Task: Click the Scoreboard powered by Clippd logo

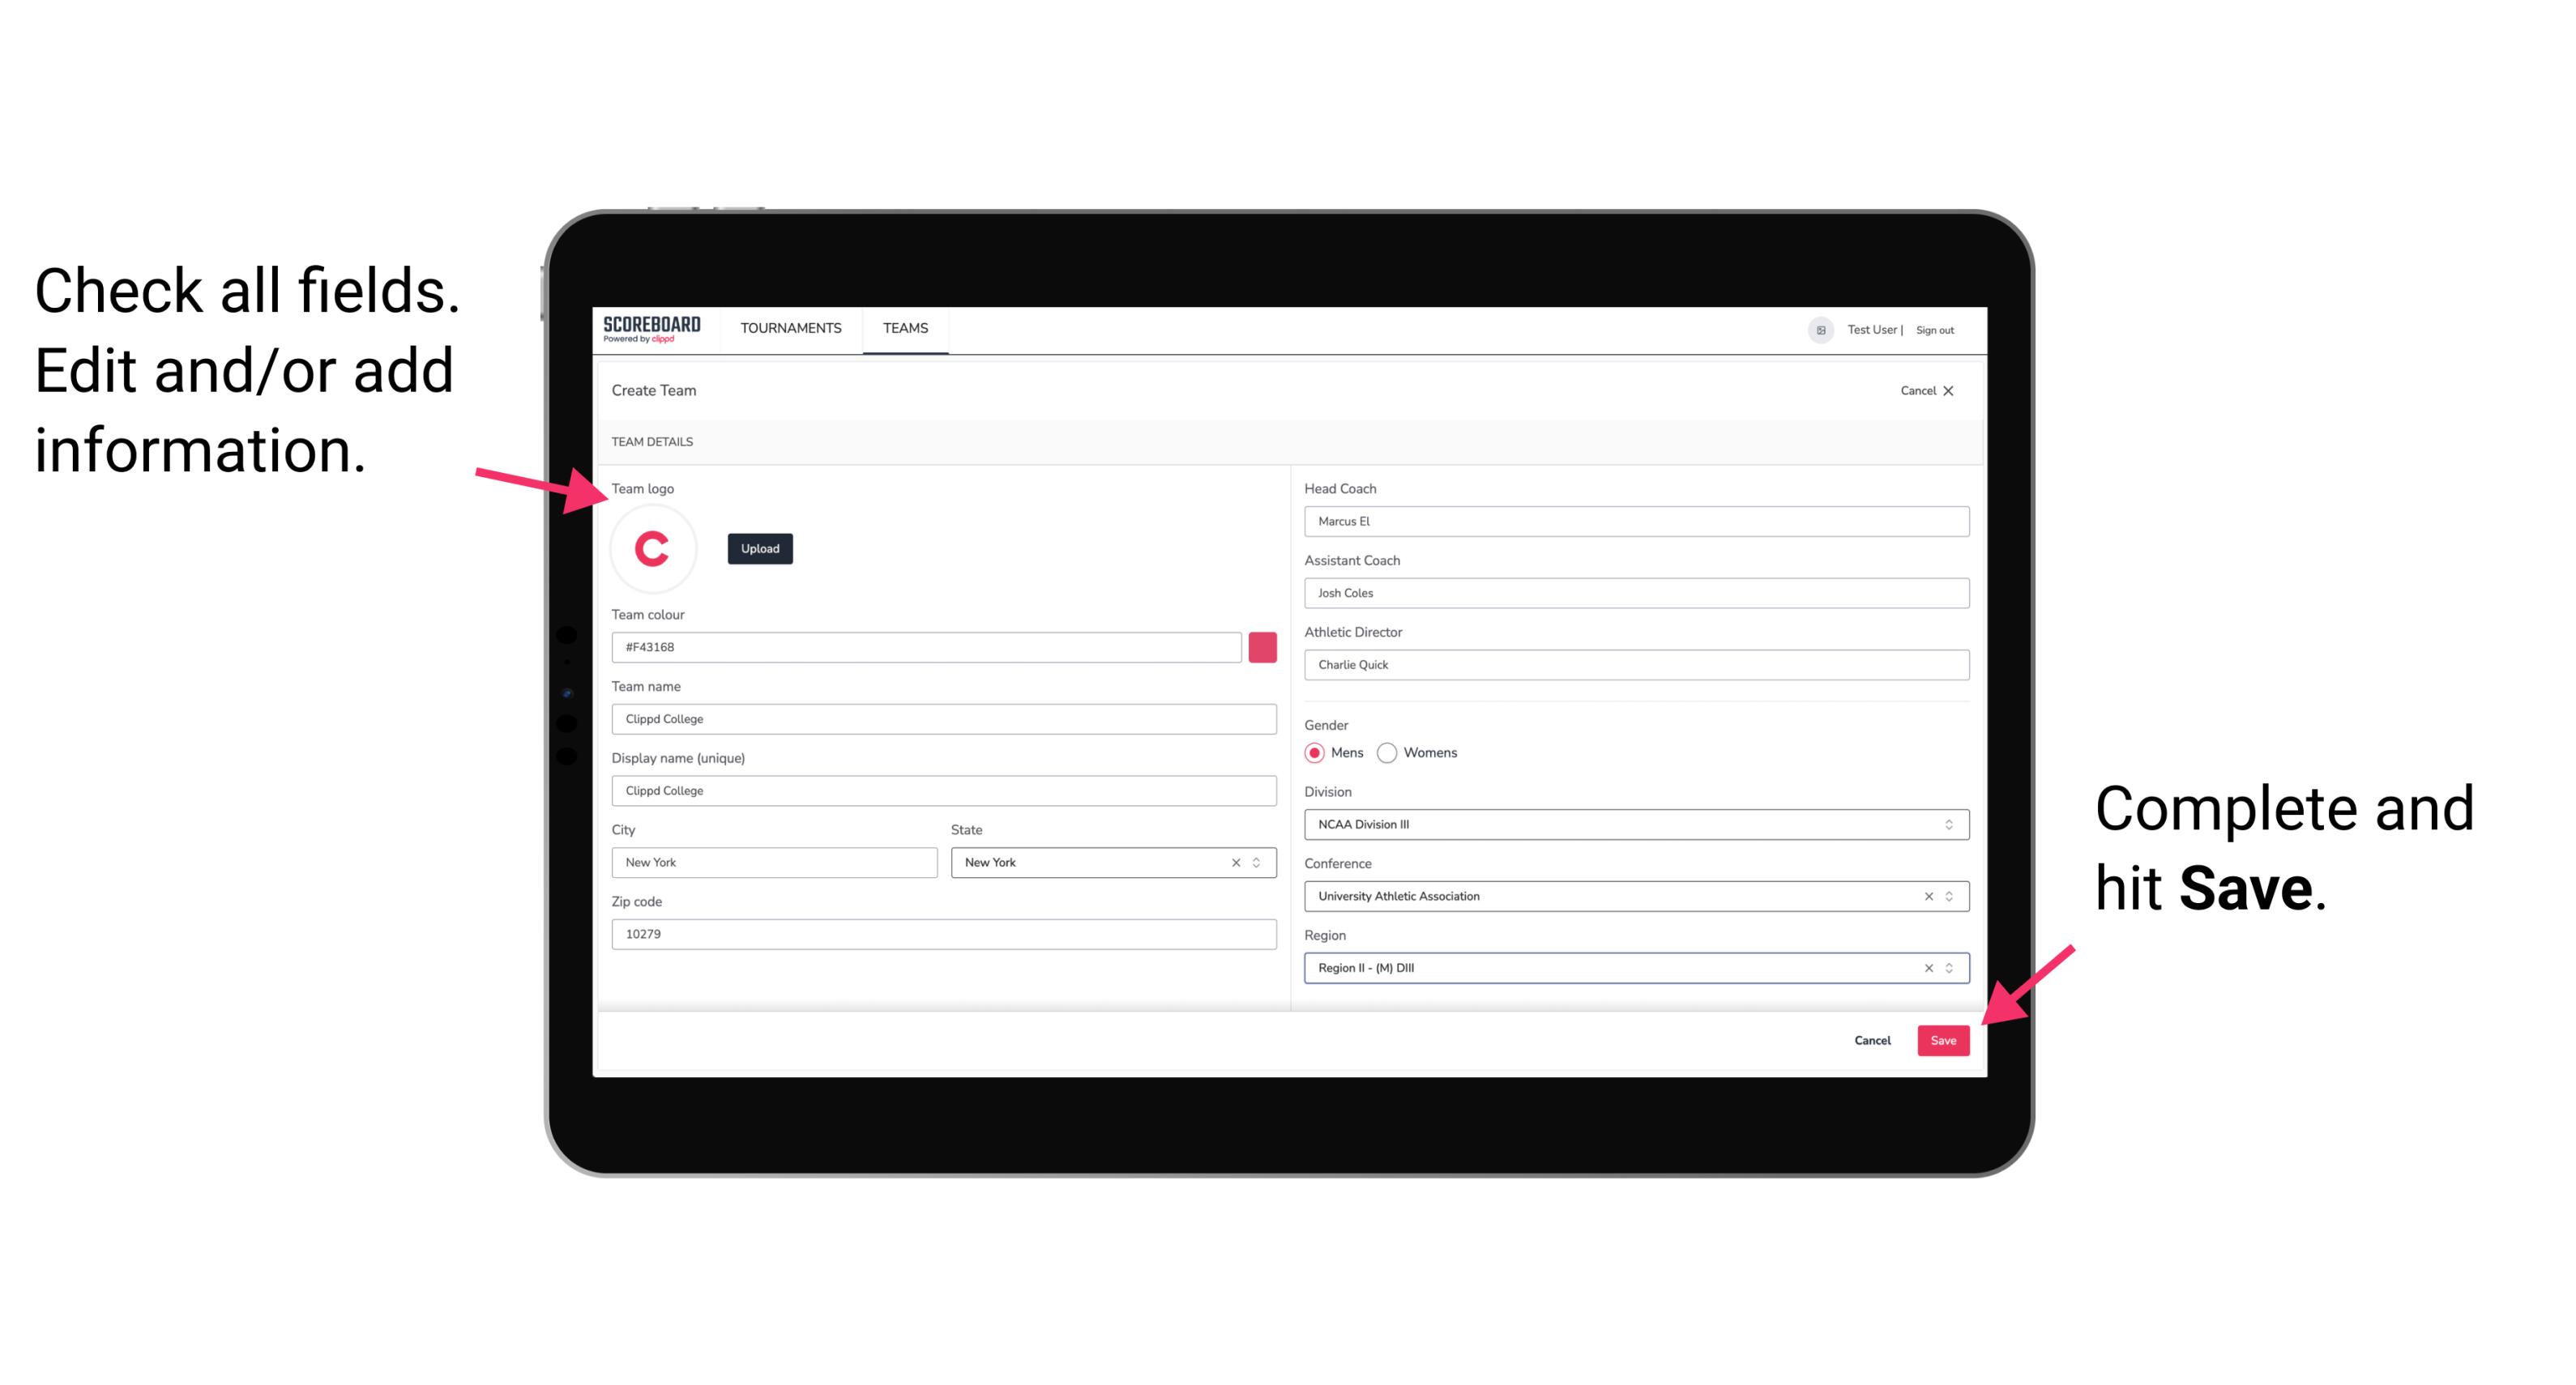Action: (x=653, y=327)
